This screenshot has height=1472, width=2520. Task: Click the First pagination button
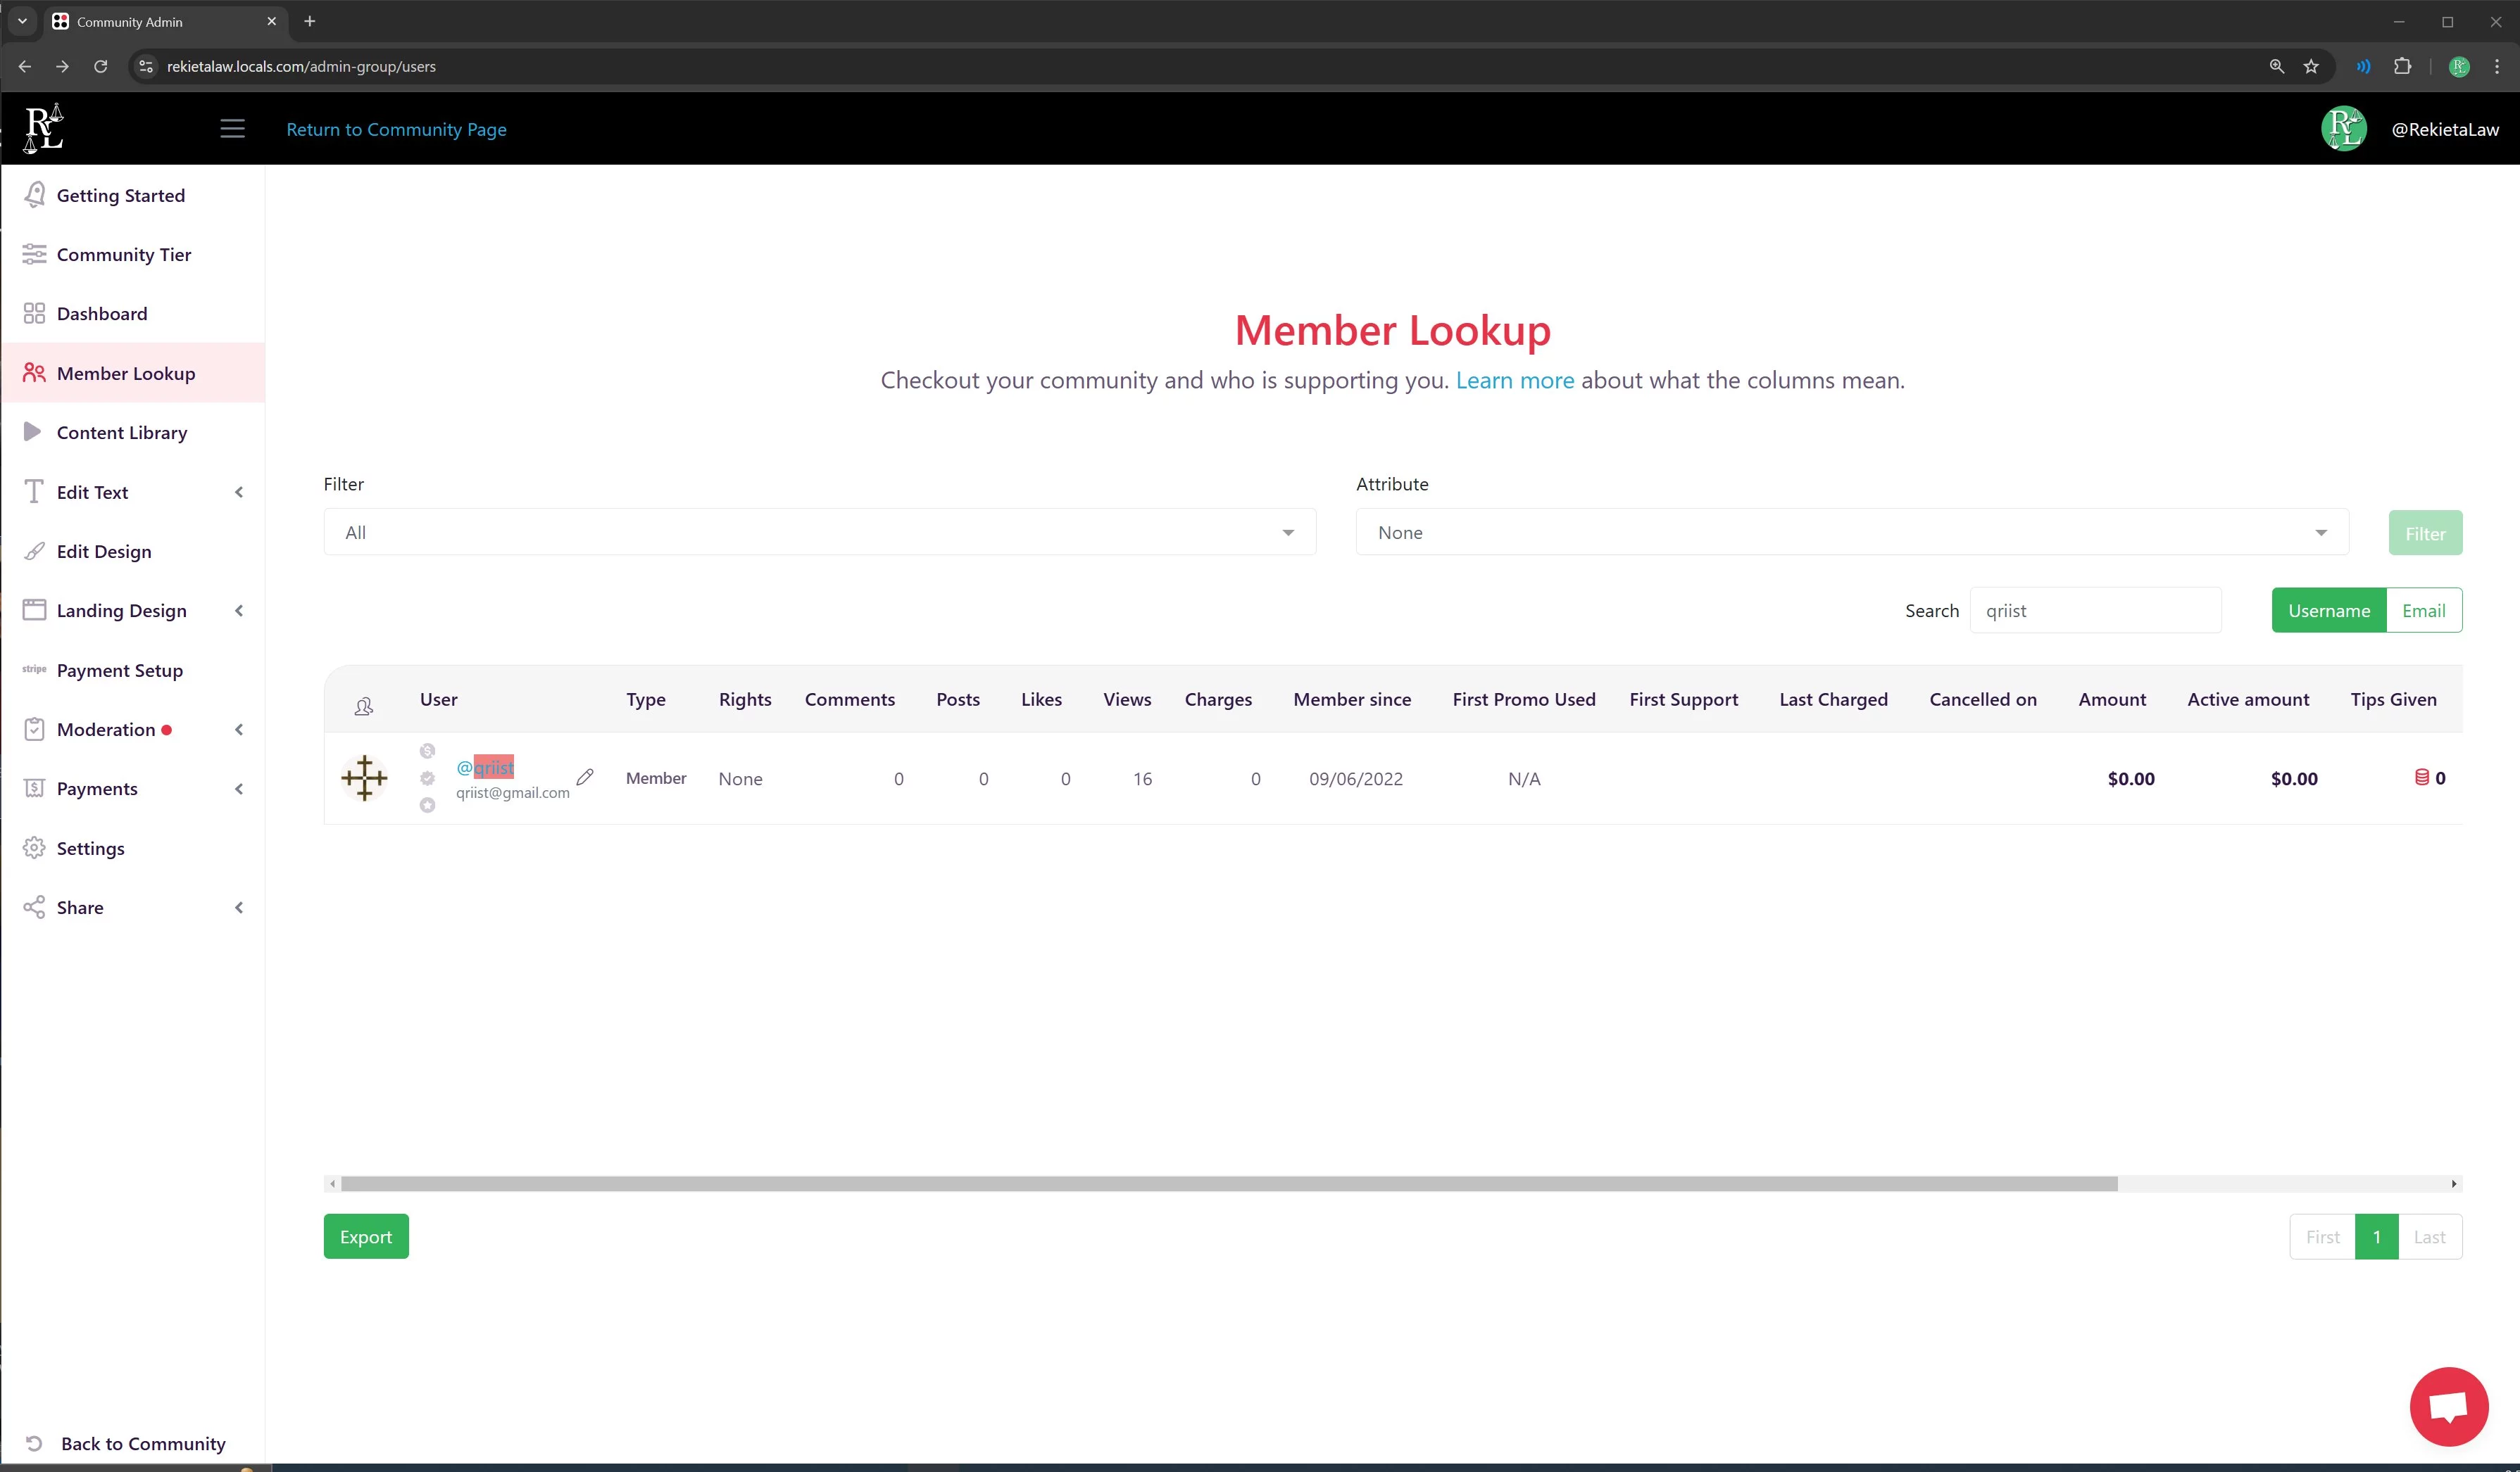point(2322,1236)
